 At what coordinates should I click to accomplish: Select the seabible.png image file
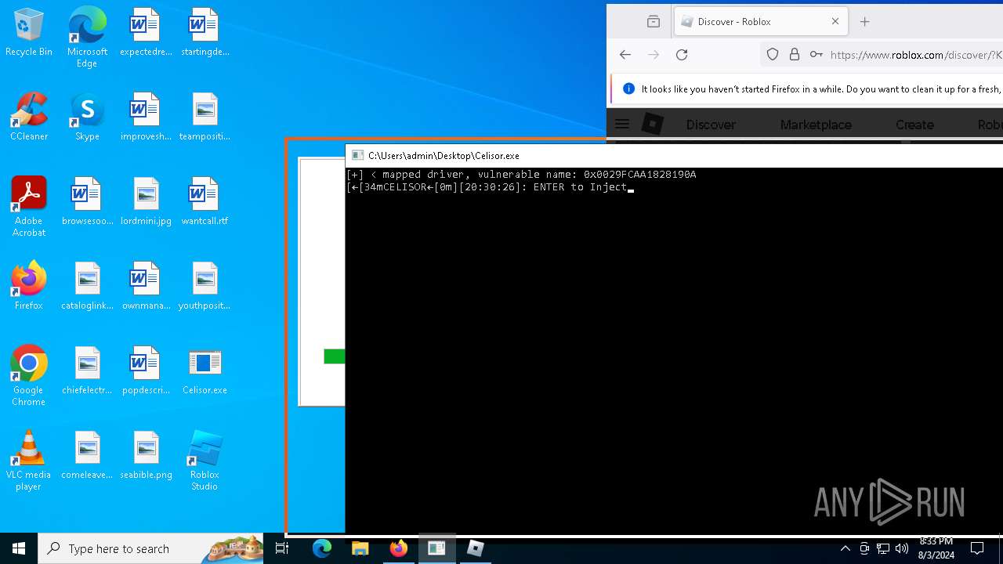pyautogui.click(x=145, y=456)
